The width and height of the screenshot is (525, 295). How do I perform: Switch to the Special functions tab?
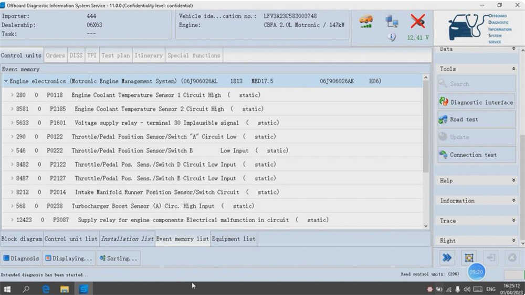click(x=194, y=56)
